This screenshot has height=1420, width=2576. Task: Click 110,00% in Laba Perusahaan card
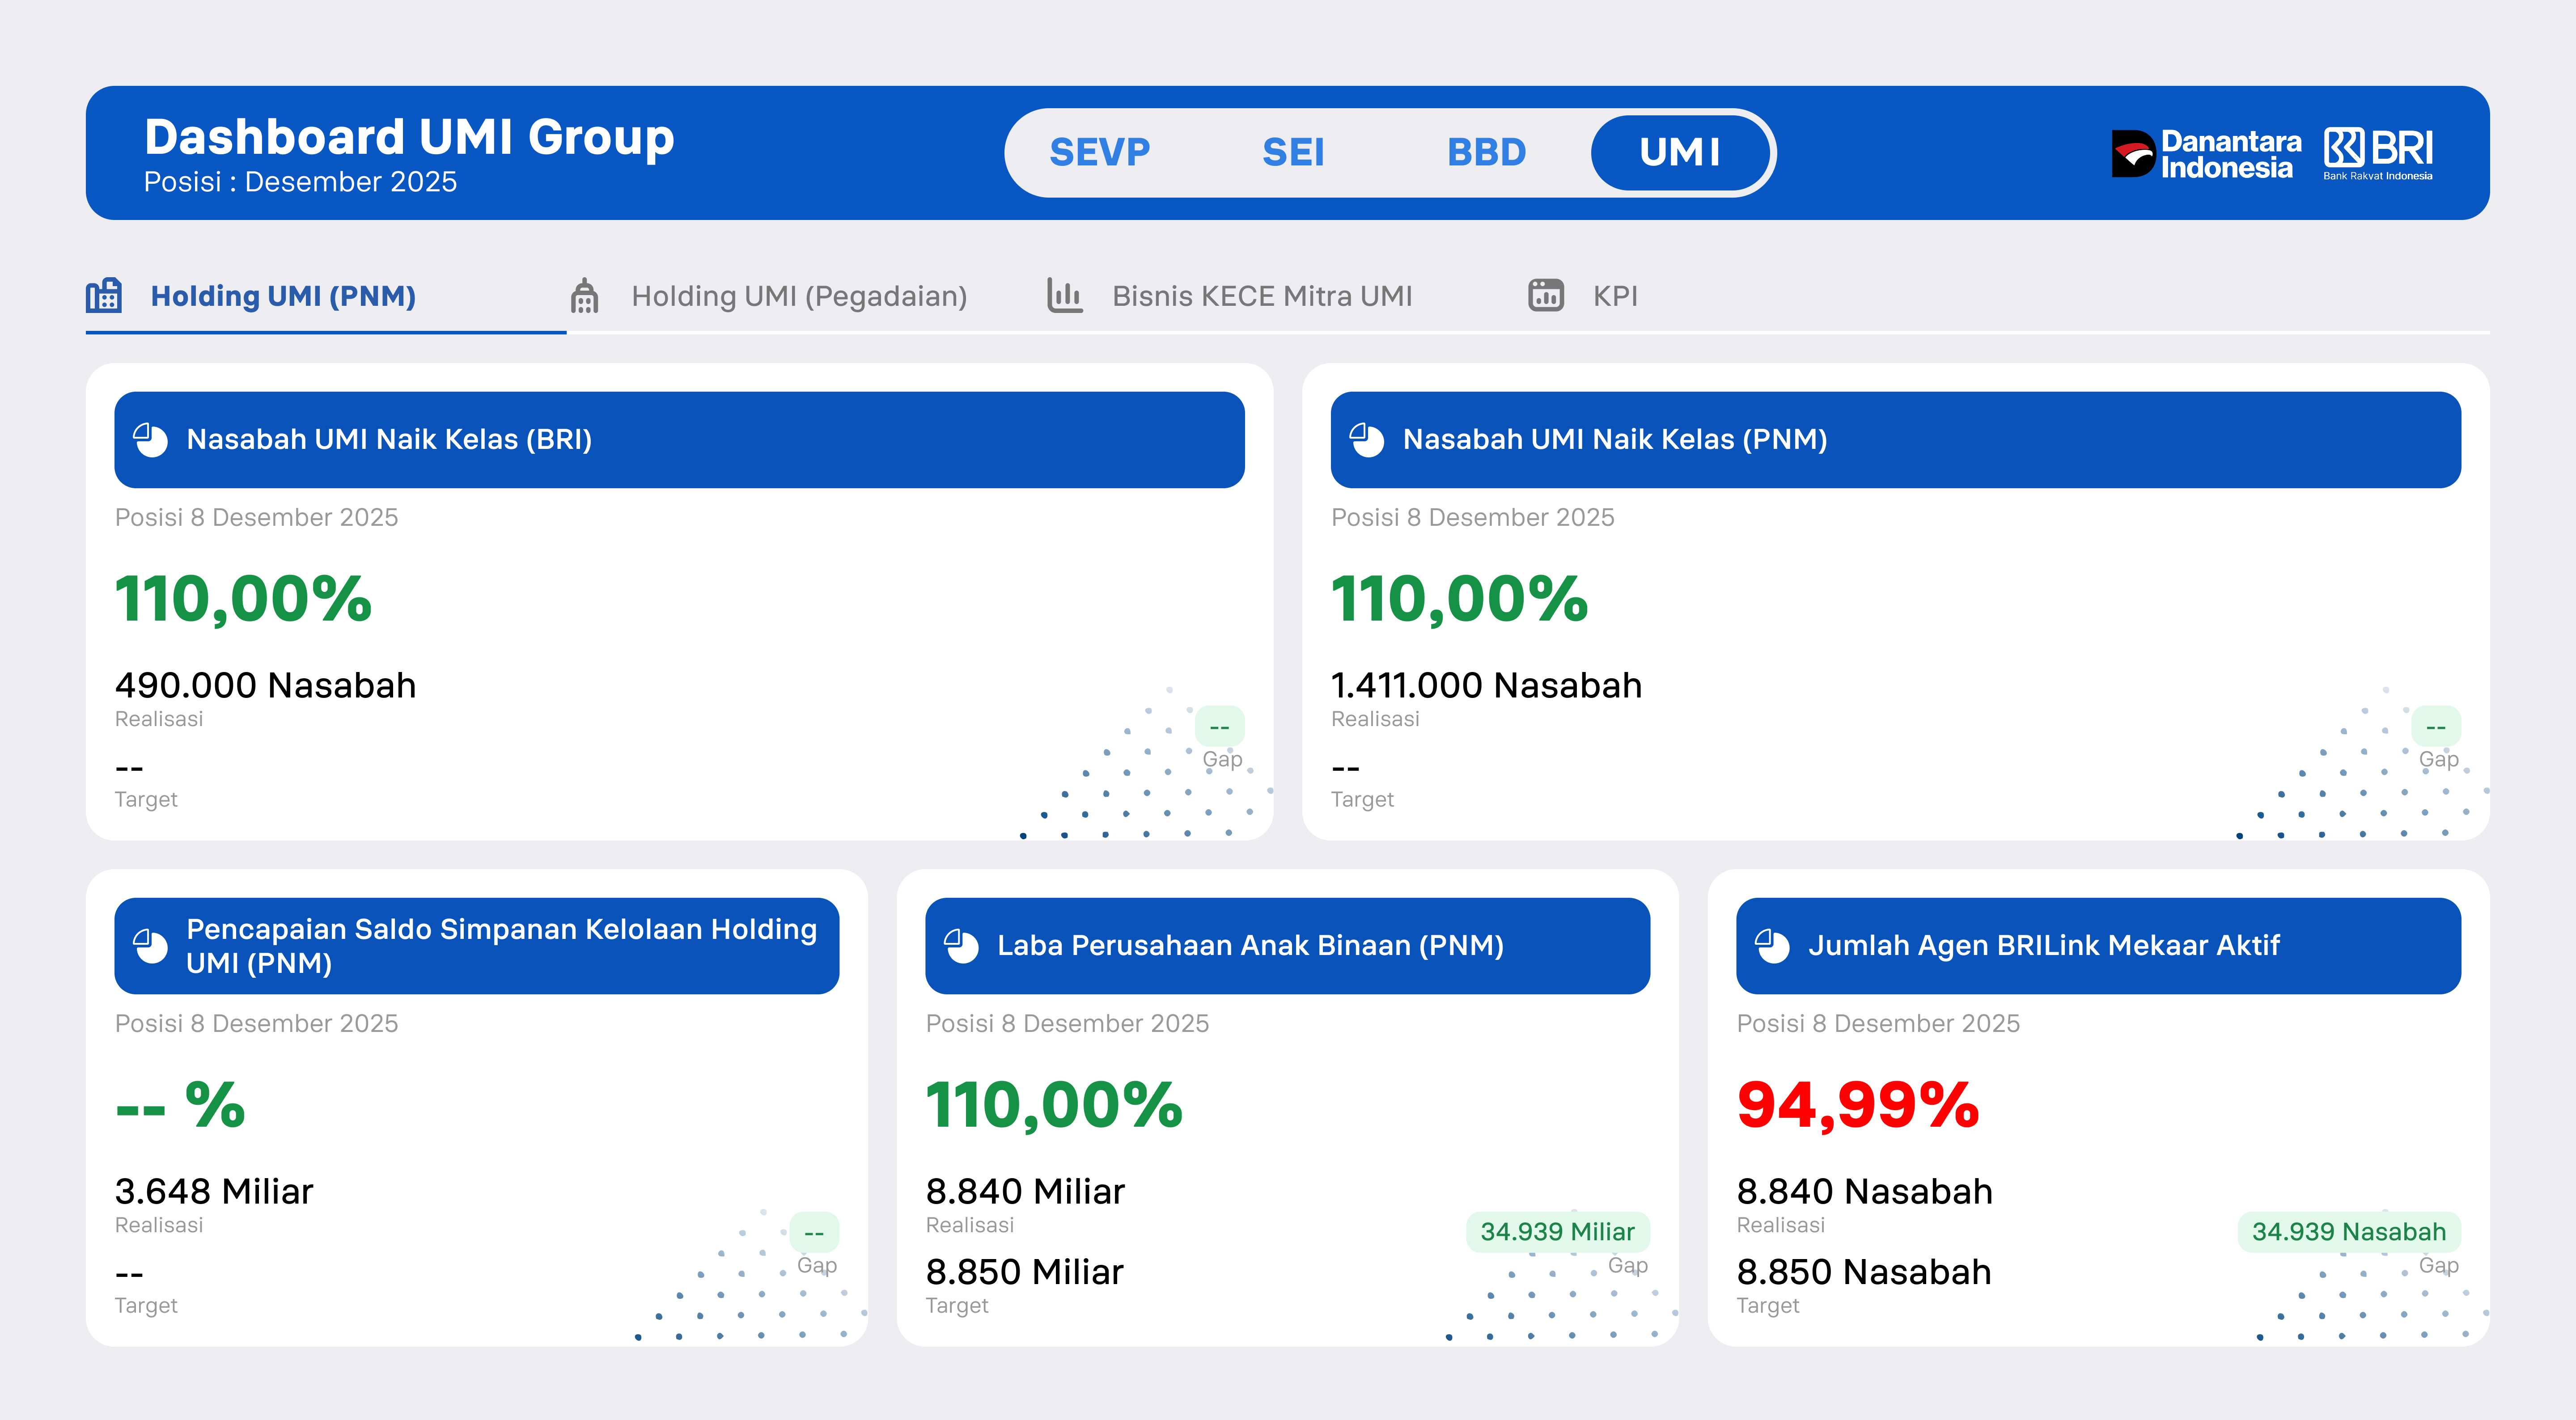pos(1054,1106)
